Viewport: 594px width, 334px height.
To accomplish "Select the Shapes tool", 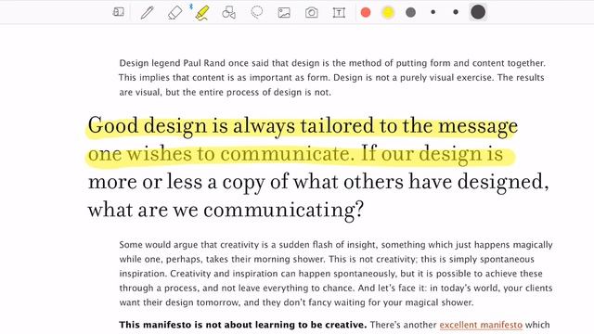I will (x=229, y=12).
